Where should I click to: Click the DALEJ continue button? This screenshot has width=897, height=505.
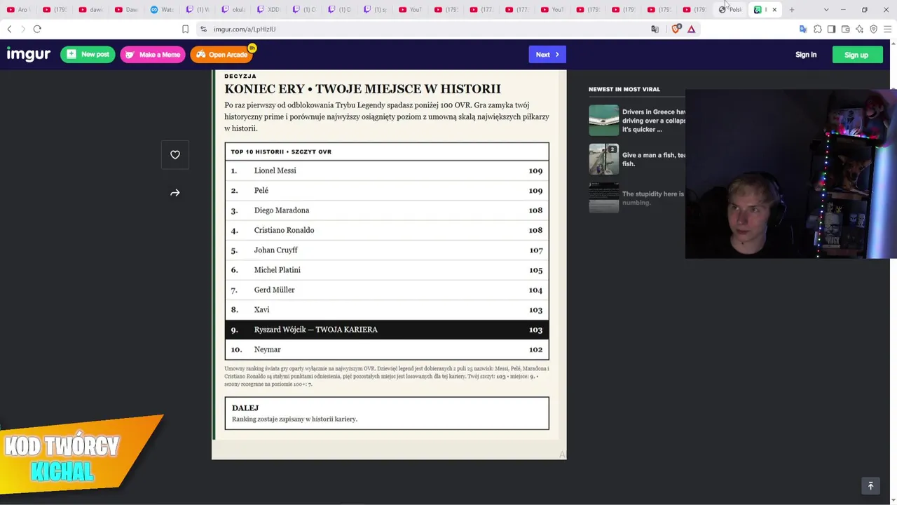[387, 413]
